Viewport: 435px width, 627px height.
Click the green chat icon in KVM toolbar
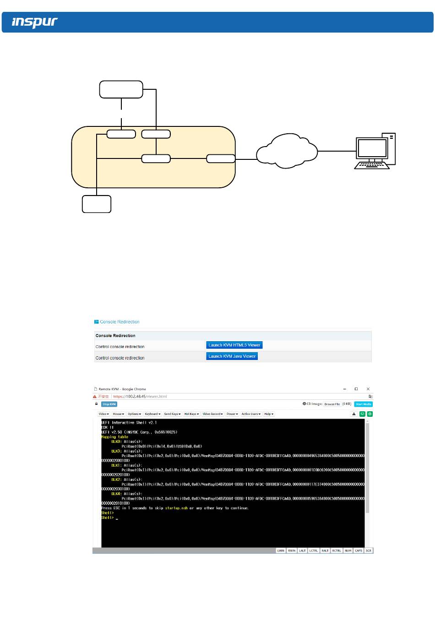[x=362, y=414]
